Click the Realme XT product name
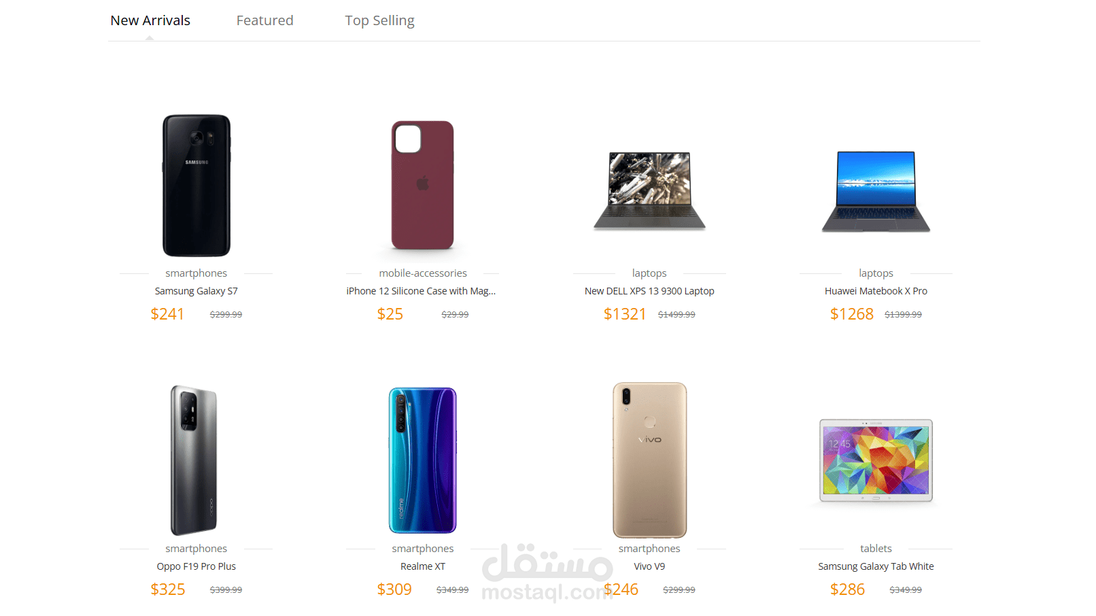Screen dimensions: 1096x616 (x=422, y=566)
